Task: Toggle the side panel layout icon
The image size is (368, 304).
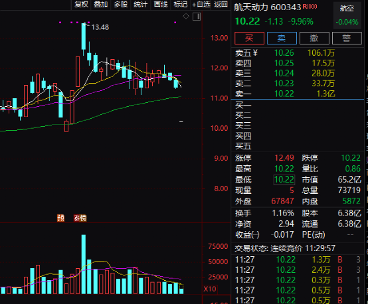Action: point(197,17)
